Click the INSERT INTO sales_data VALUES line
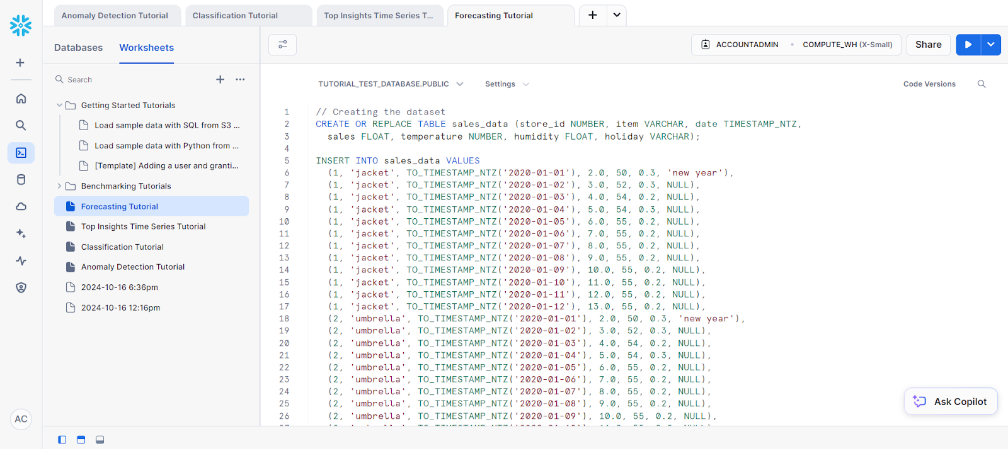 398,161
